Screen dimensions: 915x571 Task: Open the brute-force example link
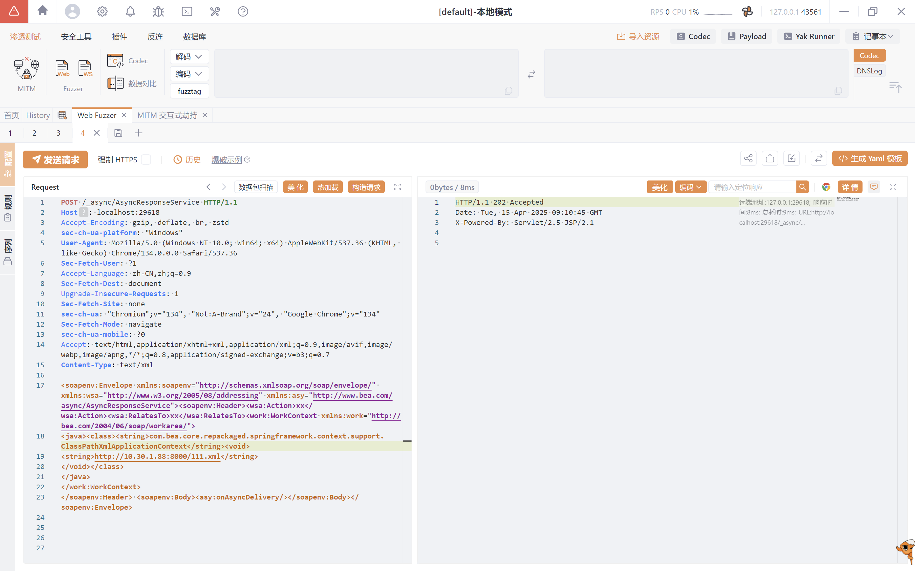coord(226,160)
